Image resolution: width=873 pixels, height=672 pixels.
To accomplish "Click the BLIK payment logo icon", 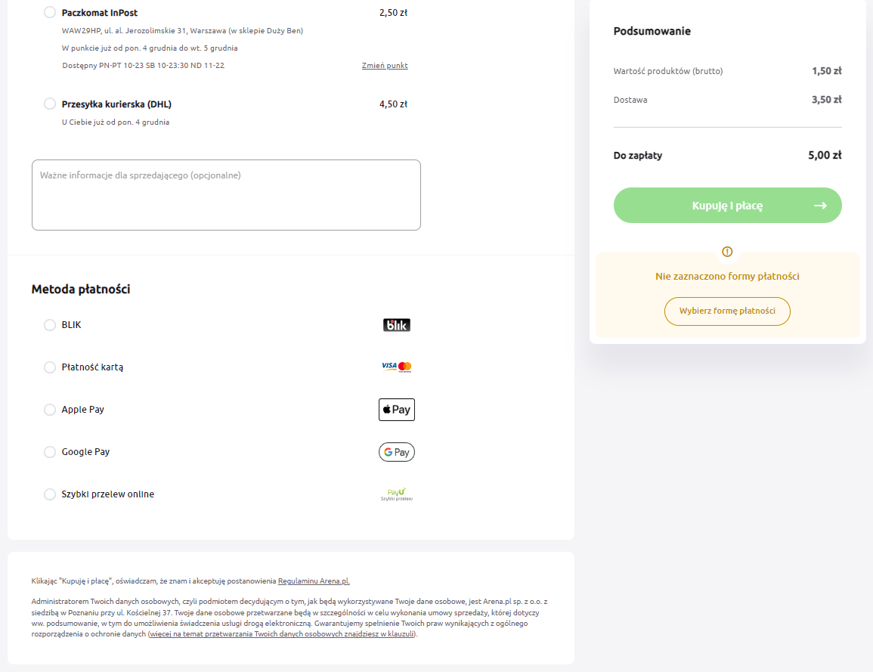I will coord(396,325).
